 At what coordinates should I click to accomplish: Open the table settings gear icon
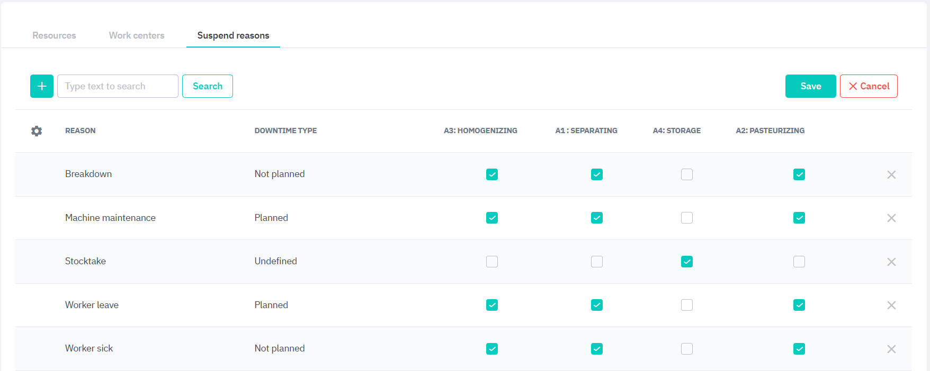pos(37,131)
